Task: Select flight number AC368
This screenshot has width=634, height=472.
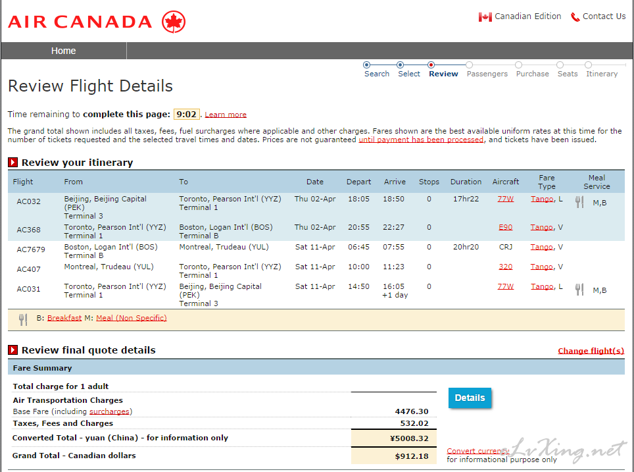Action: (29, 230)
